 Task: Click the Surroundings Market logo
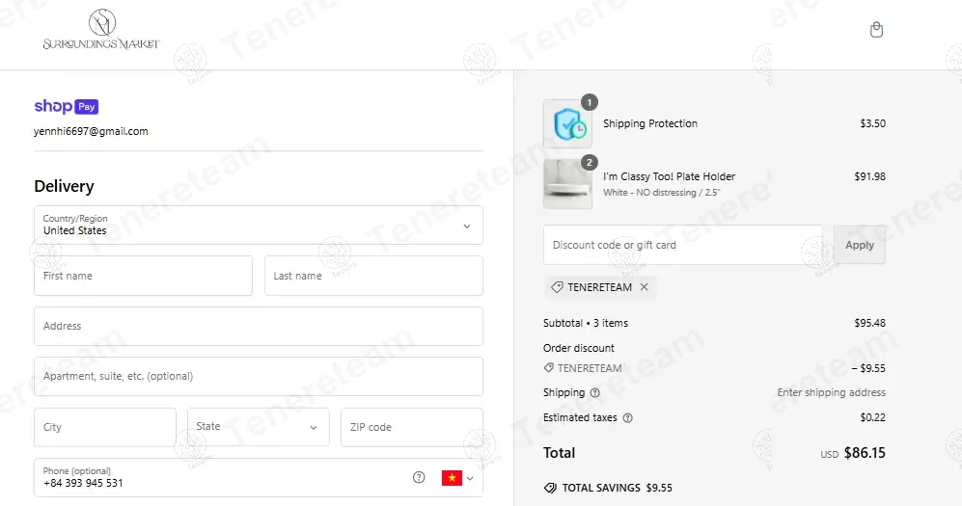click(101, 30)
